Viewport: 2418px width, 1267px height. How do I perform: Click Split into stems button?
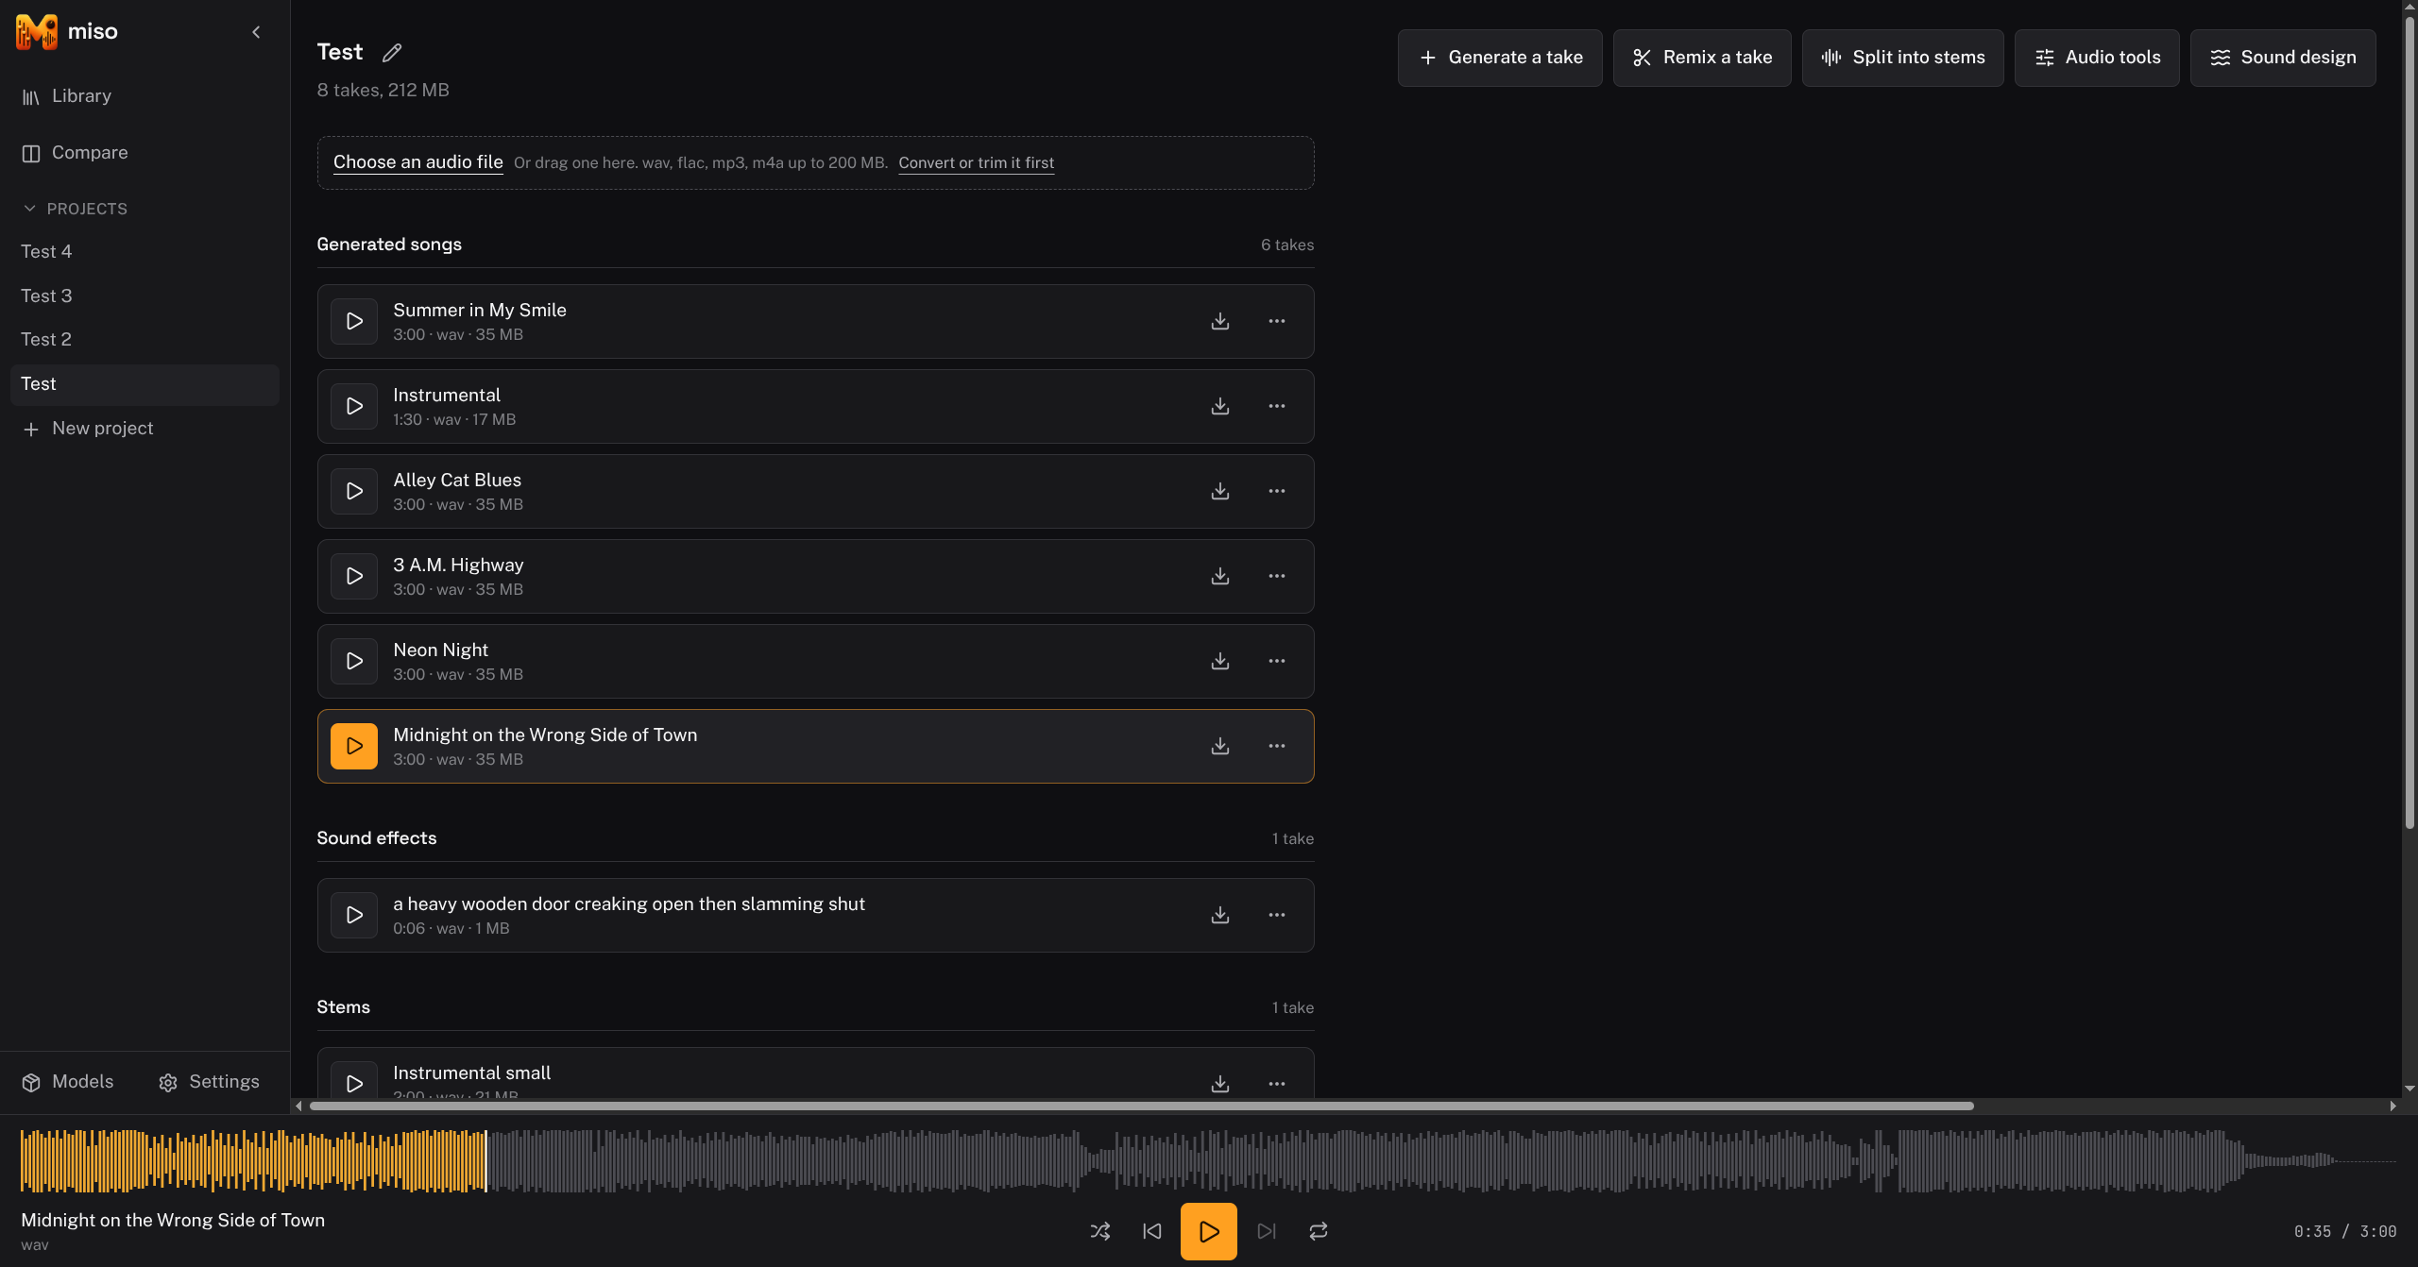pyautogui.click(x=1902, y=58)
